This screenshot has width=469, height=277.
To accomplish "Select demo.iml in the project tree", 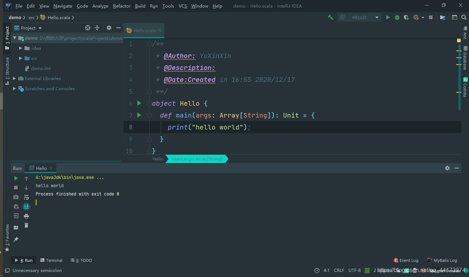I will tap(41, 68).
